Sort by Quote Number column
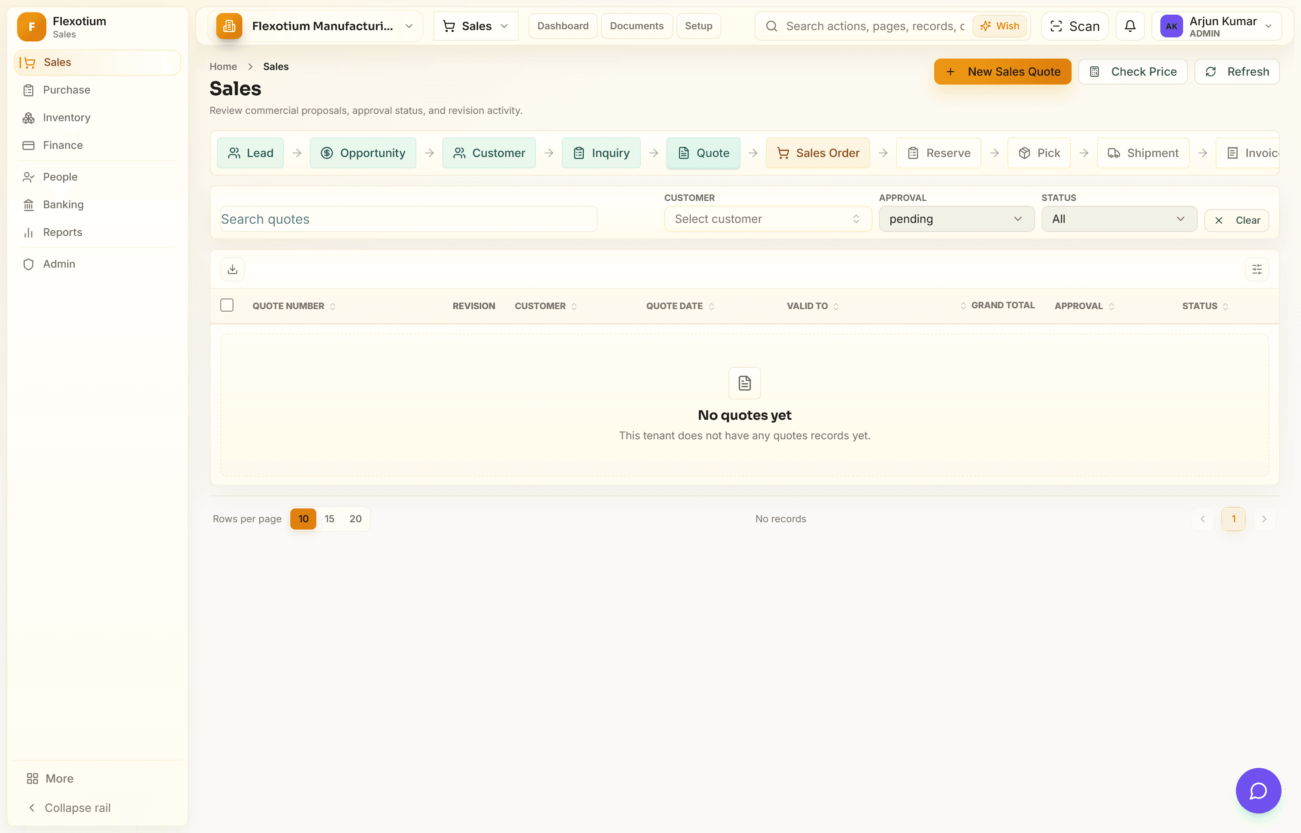The width and height of the screenshot is (1301, 833). 294,306
